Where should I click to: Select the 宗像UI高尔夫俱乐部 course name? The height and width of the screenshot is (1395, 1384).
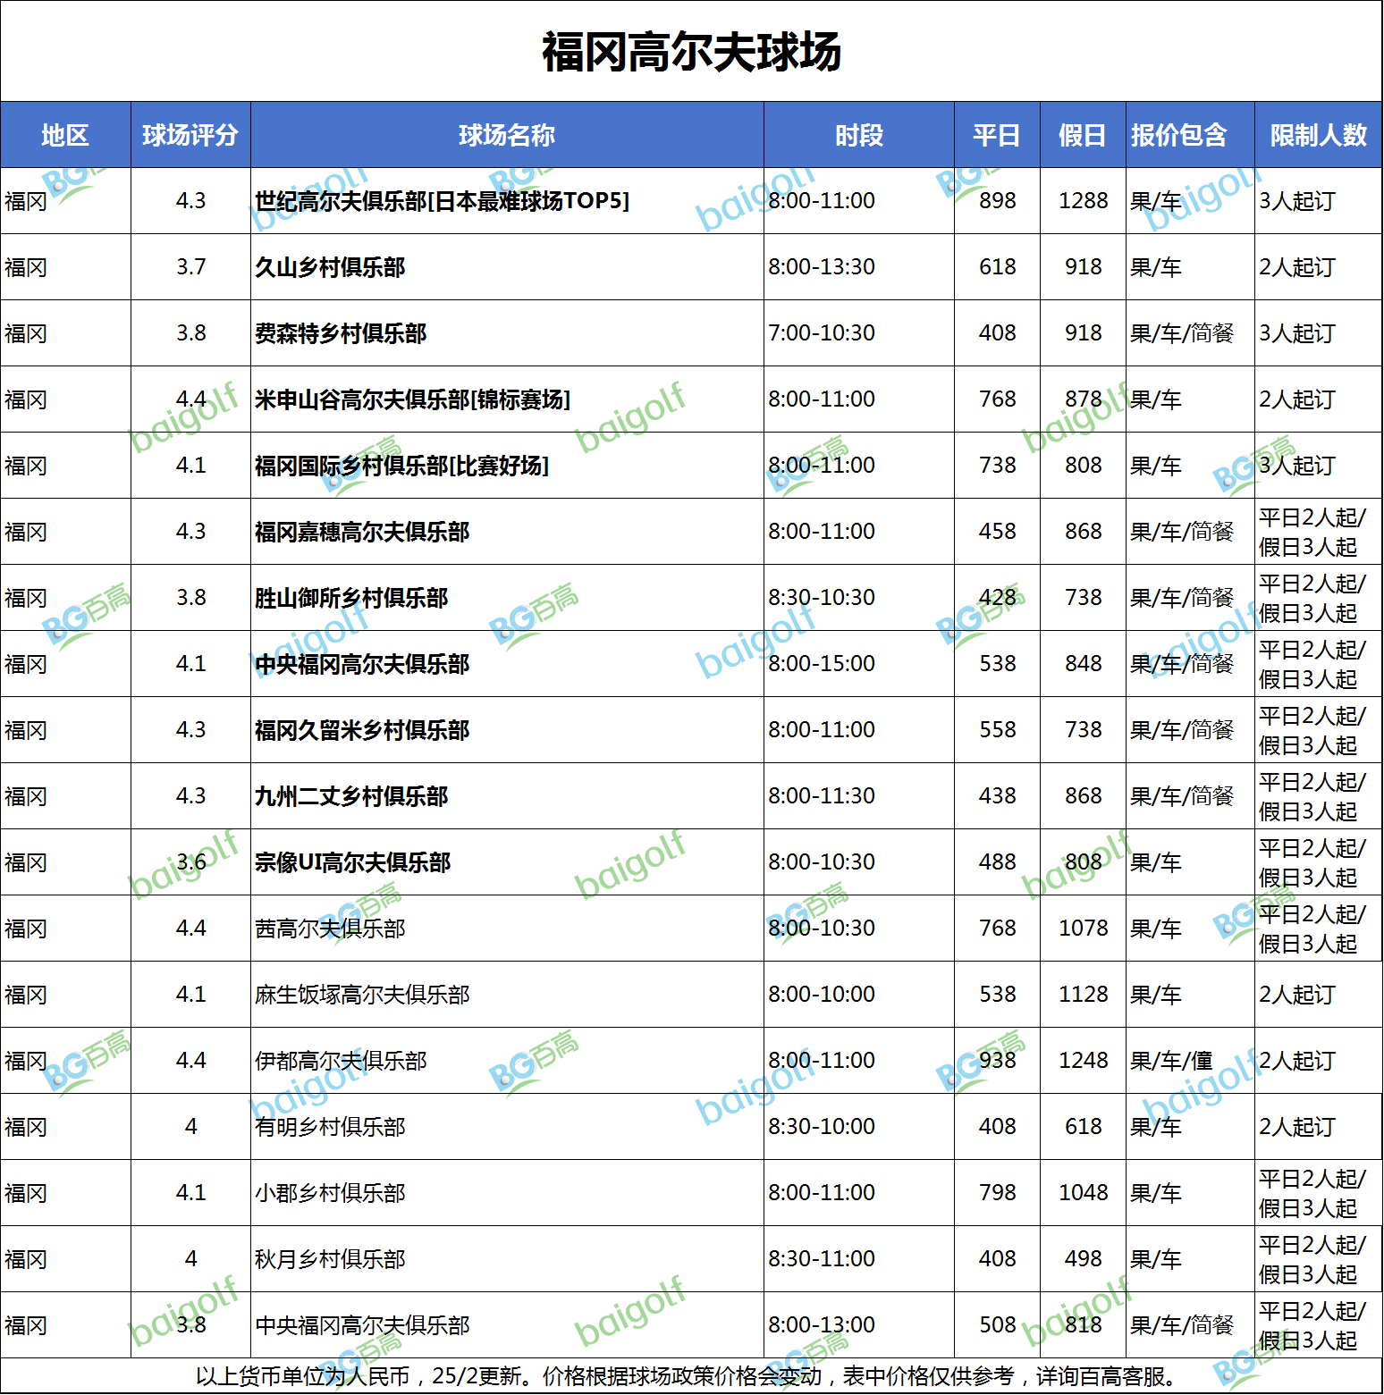tap(352, 862)
